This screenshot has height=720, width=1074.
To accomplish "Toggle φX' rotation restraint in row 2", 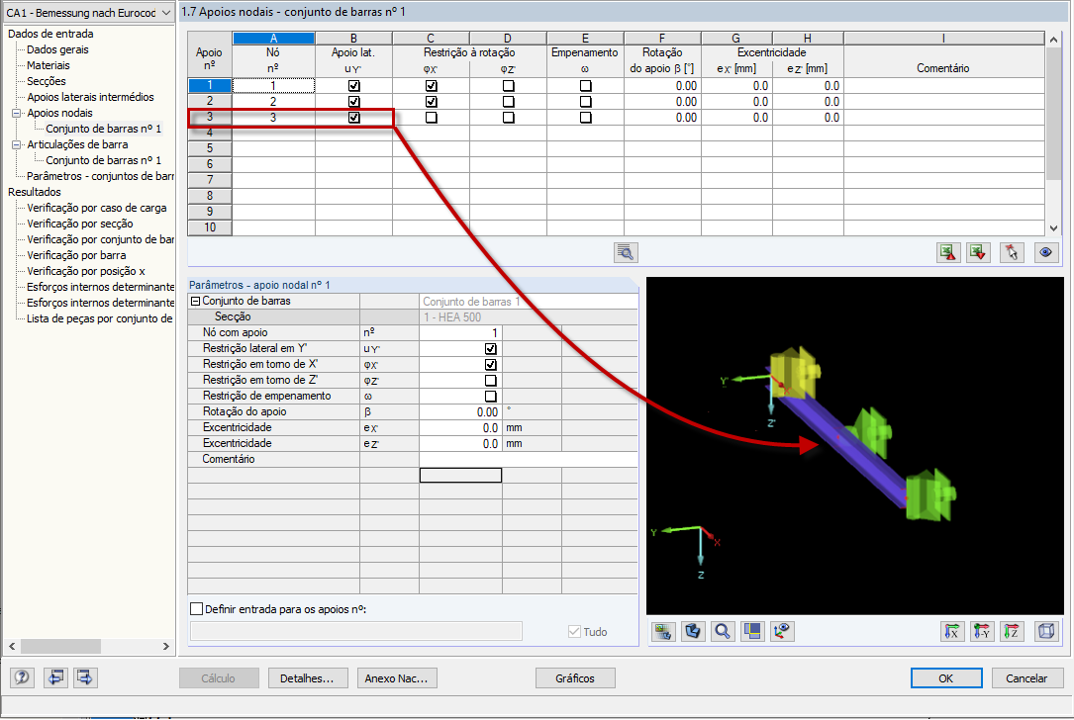I will 431,102.
